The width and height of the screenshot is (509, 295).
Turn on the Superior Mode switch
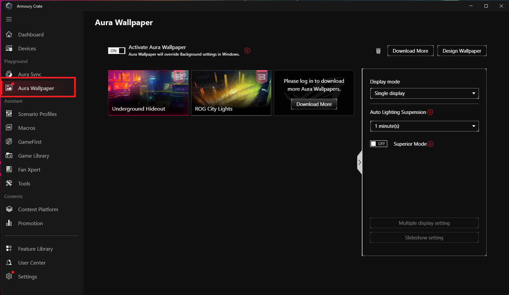point(379,144)
